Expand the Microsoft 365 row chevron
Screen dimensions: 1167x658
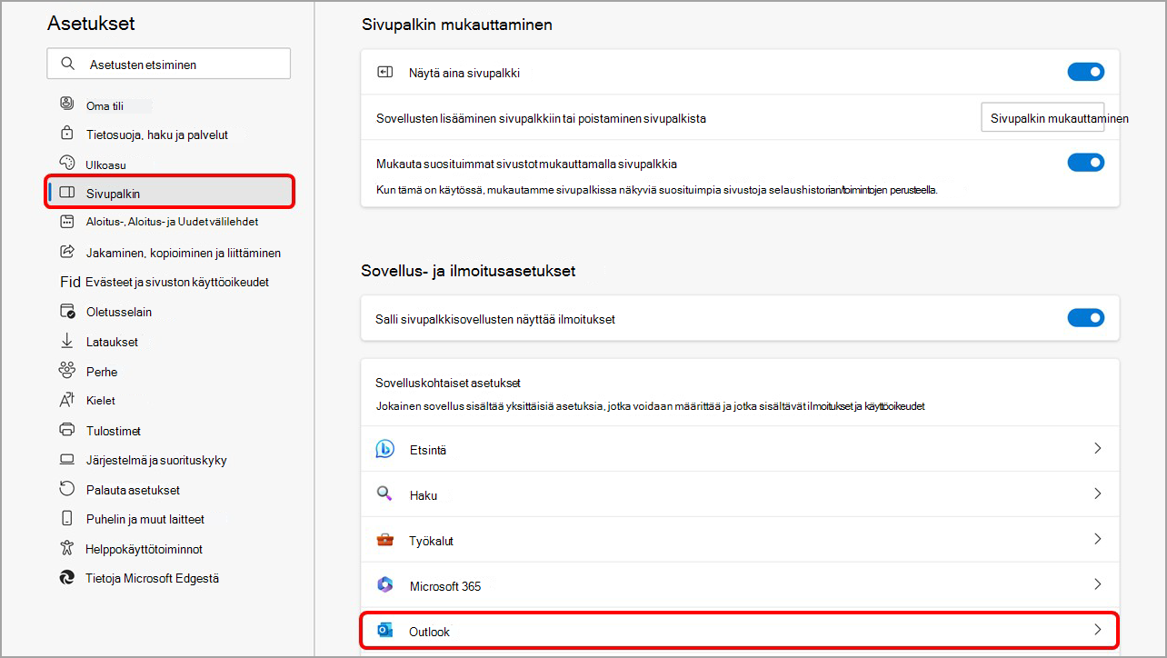[x=1098, y=584]
